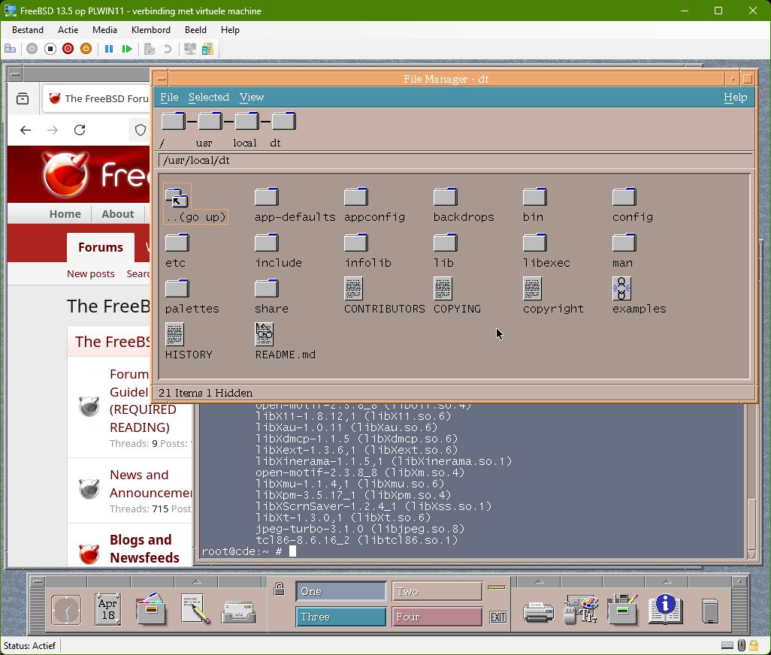
Task: Open the Actie menu in the VM window
Action: coord(68,30)
